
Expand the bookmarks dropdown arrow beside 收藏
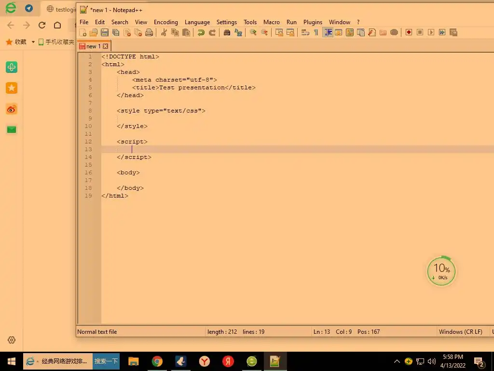pyautogui.click(x=33, y=42)
